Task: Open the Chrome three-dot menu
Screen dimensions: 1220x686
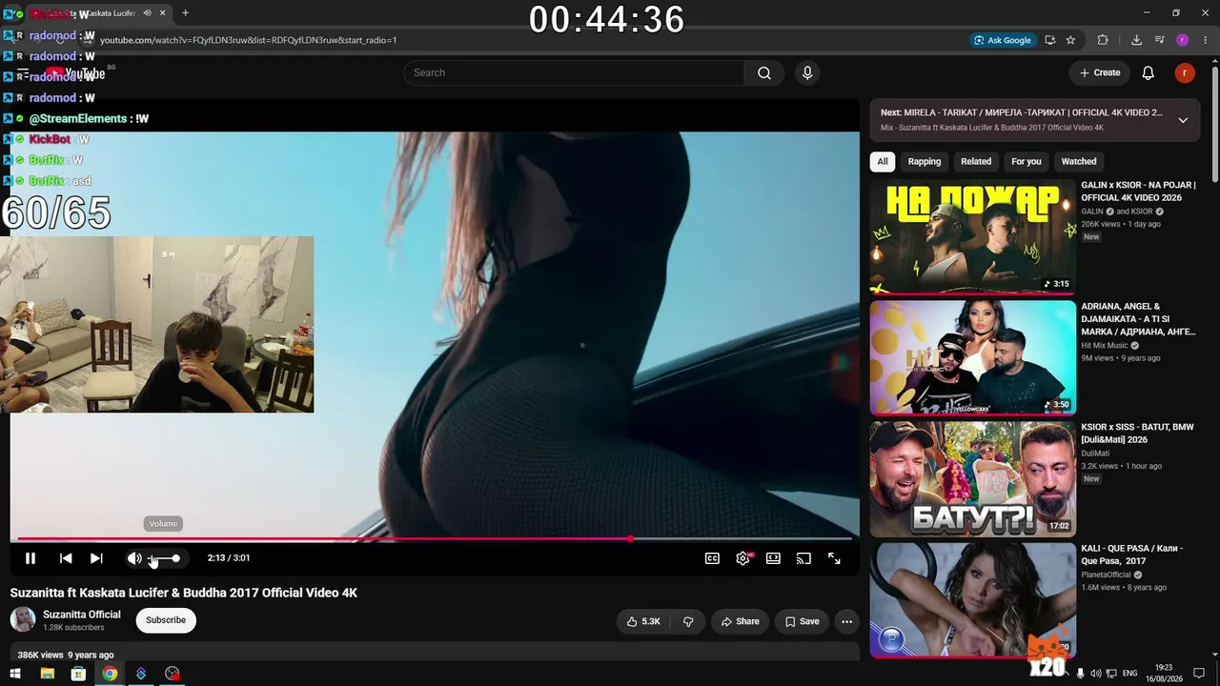Action: pyautogui.click(x=1206, y=40)
